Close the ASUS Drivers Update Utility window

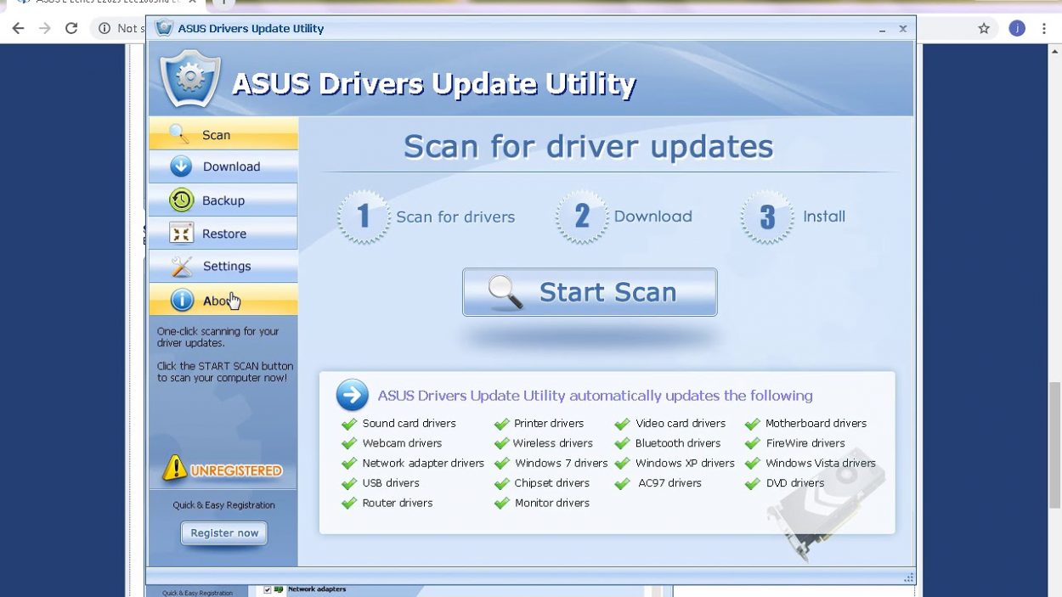point(903,28)
